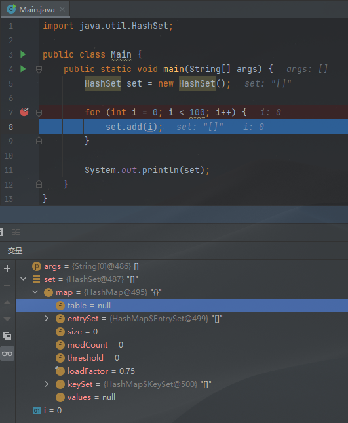
Task: Click the run arrow beside class Main
Action: pyautogui.click(x=23, y=54)
